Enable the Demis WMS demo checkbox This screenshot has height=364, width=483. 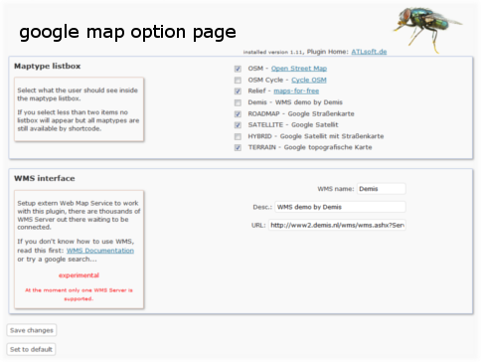click(x=238, y=102)
